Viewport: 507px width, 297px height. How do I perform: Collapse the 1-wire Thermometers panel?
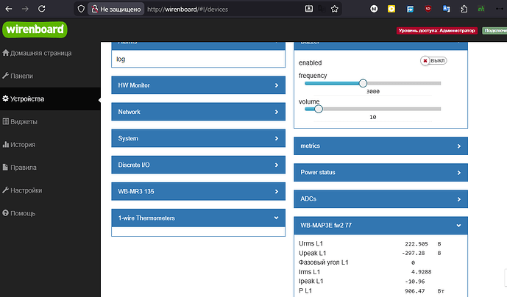click(198, 218)
